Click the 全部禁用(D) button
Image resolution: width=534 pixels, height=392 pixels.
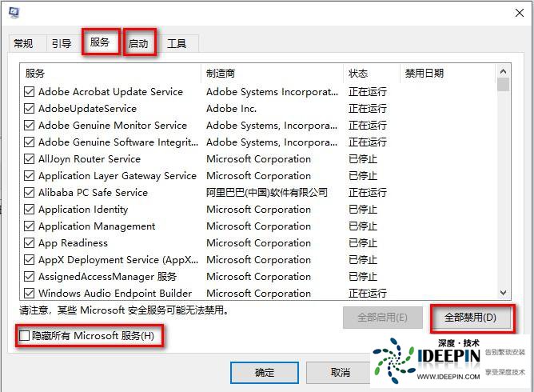(x=470, y=318)
